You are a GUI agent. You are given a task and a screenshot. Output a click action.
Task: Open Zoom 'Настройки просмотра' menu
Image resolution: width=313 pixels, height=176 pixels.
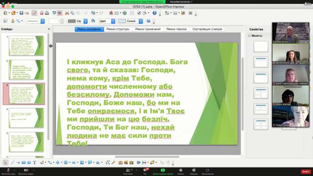(181, 2)
